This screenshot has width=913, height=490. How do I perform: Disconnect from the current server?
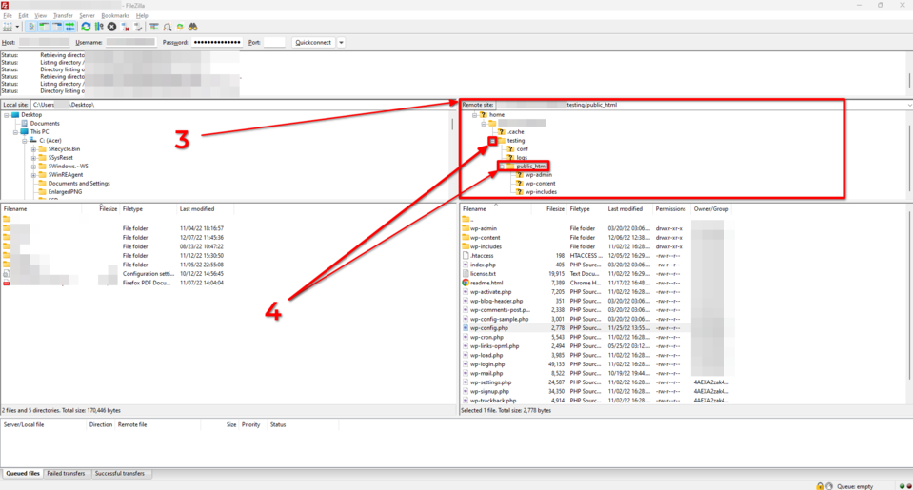pyautogui.click(x=125, y=27)
